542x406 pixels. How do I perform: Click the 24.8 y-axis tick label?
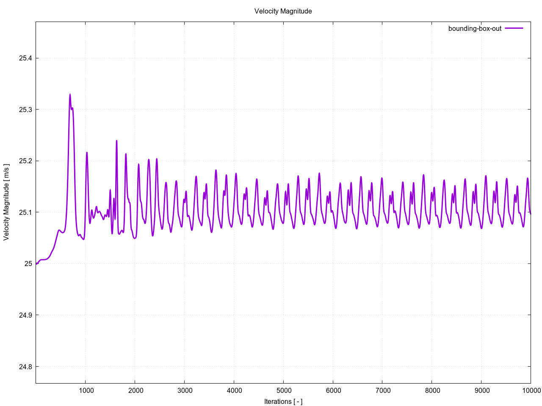point(25,367)
